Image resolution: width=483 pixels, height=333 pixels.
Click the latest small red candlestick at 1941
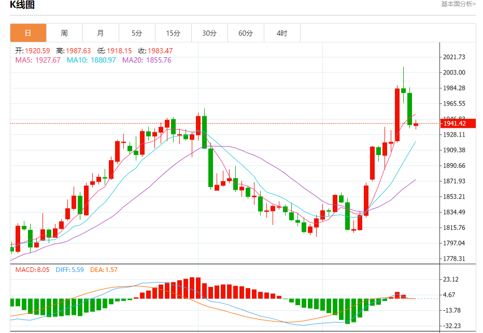click(x=416, y=125)
